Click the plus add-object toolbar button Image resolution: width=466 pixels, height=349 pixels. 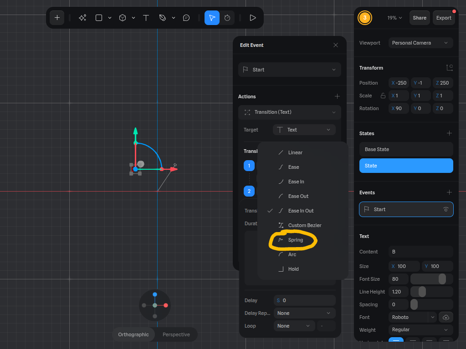point(57,18)
